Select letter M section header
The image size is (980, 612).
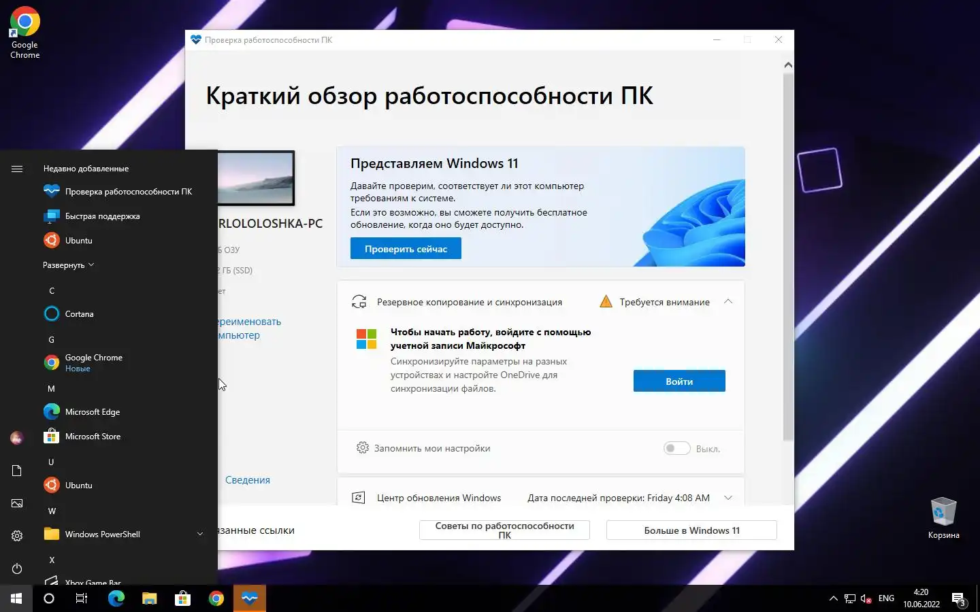coord(52,389)
